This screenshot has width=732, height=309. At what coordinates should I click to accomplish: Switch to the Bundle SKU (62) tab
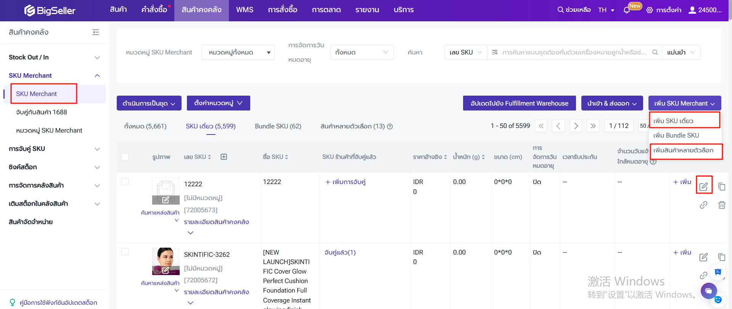pos(278,126)
